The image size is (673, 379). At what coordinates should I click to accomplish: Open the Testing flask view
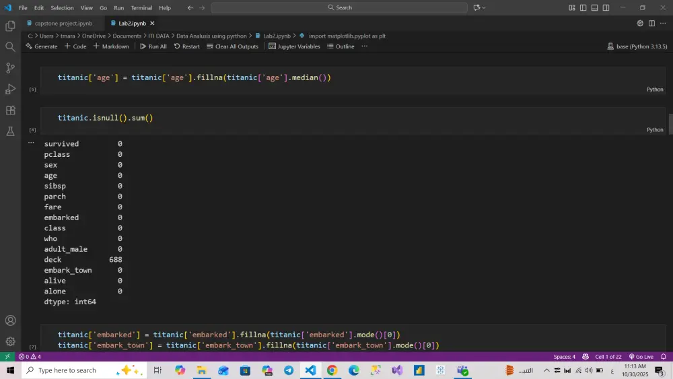[x=10, y=131]
